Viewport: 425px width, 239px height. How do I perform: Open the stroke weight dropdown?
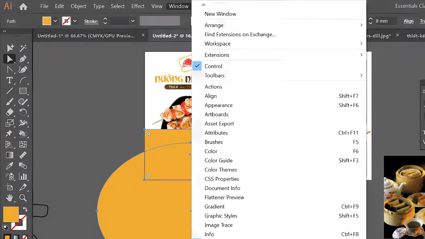(x=133, y=21)
